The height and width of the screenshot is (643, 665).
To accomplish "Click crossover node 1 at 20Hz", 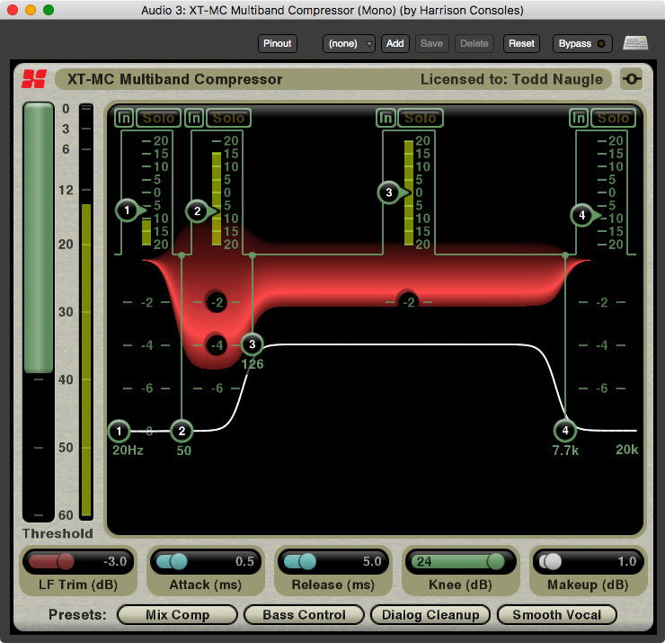I will tap(119, 431).
